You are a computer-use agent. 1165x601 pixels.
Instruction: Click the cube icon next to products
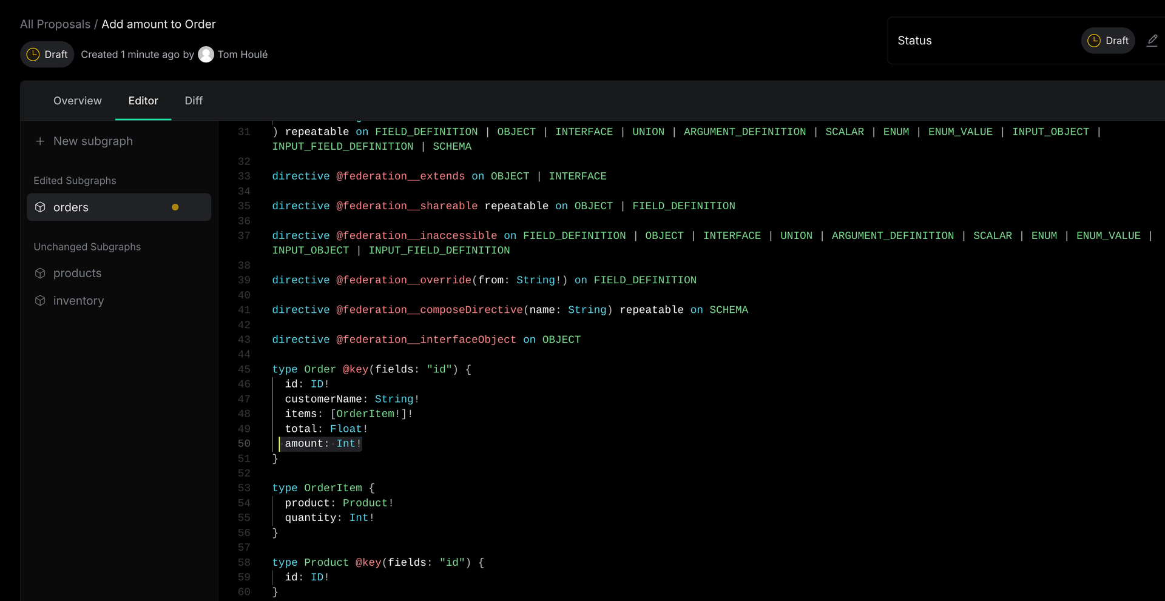(40, 274)
